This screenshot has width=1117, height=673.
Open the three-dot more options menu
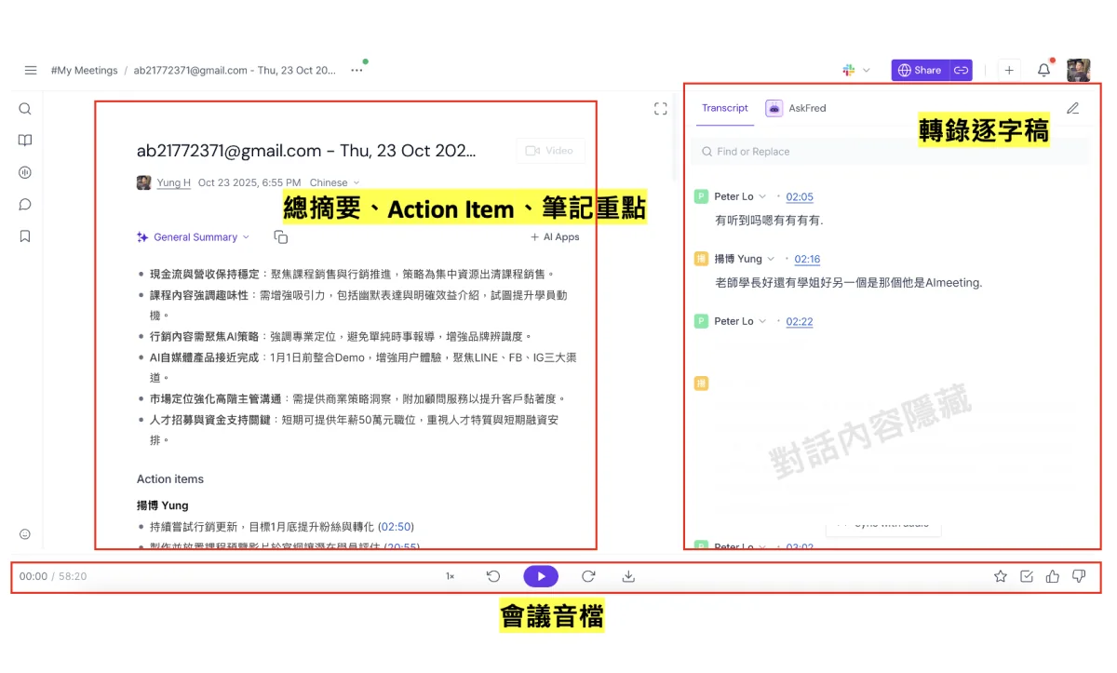point(357,70)
